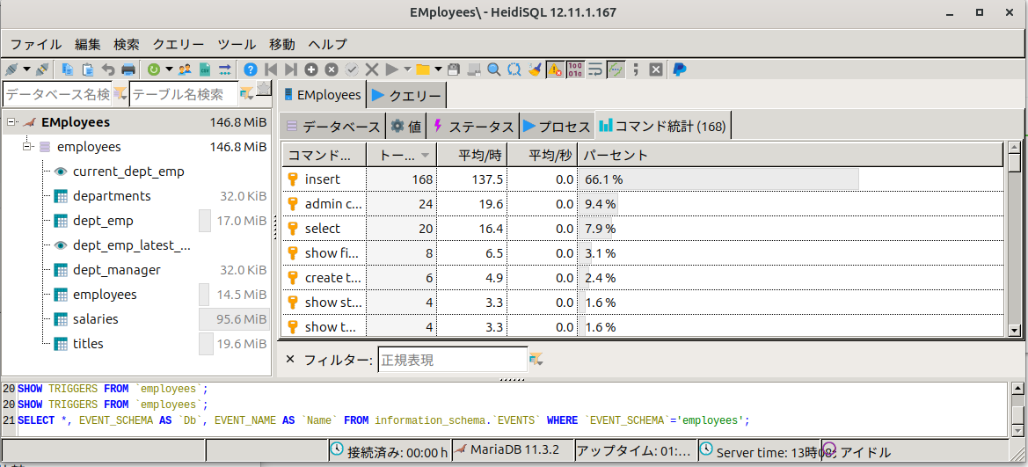Screen dimensions: 1028x467
Task: Sort by the トー... column header
Action: [x=401, y=156]
